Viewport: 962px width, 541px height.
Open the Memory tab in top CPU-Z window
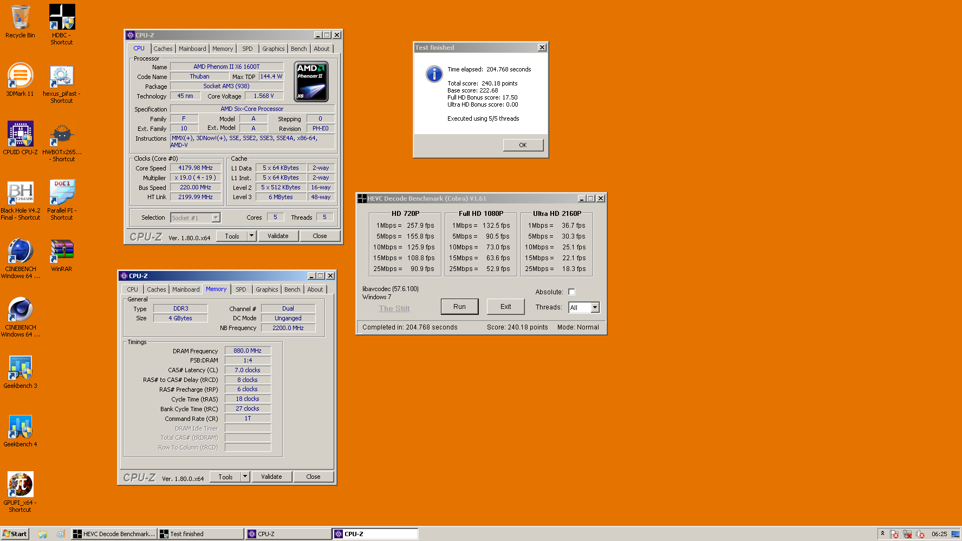[223, 49]
